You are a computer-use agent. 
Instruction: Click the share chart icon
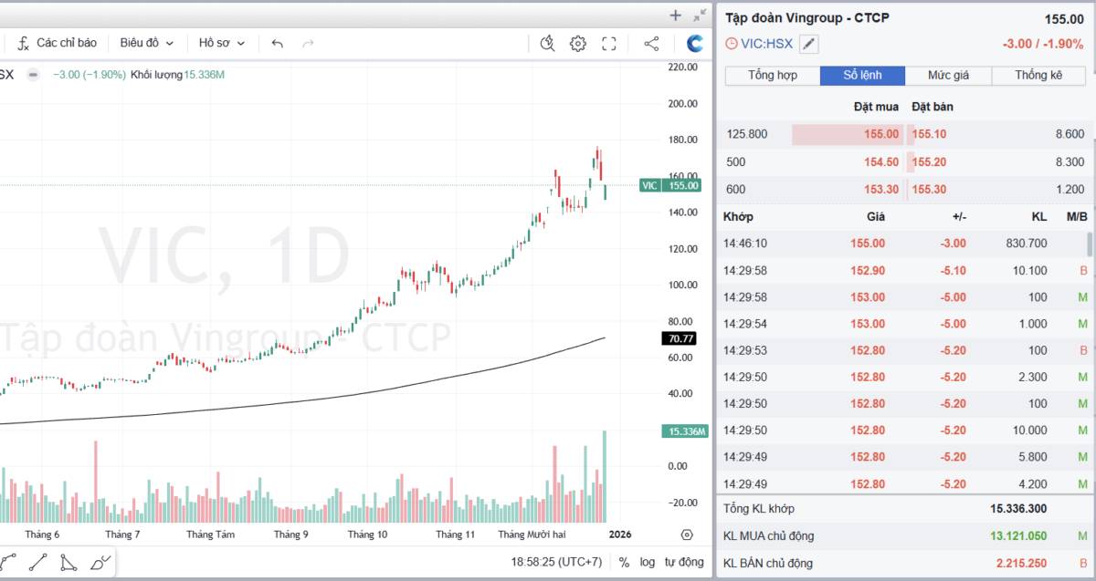coord(651,43)
